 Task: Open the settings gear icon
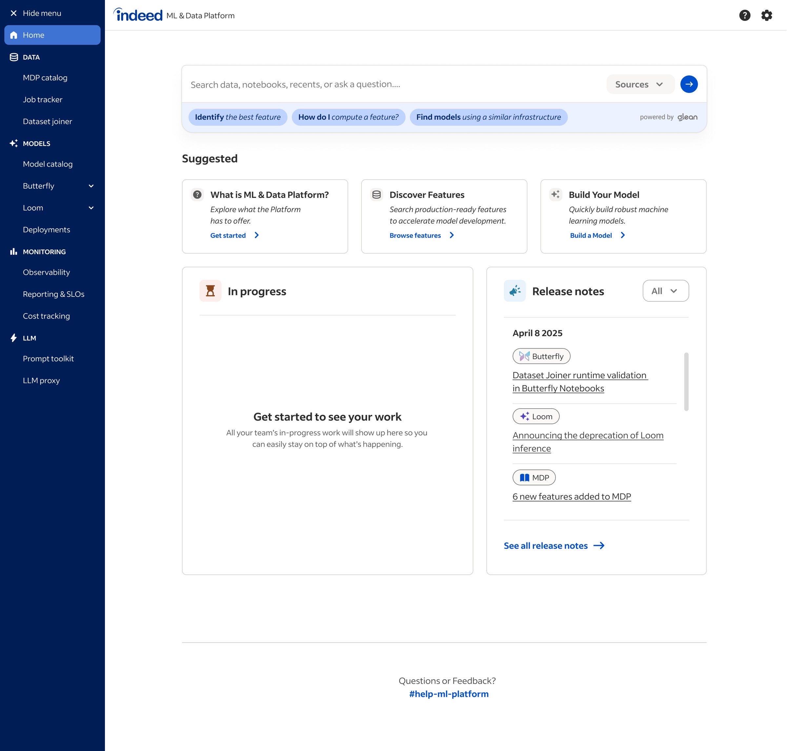tap(767, 15)
